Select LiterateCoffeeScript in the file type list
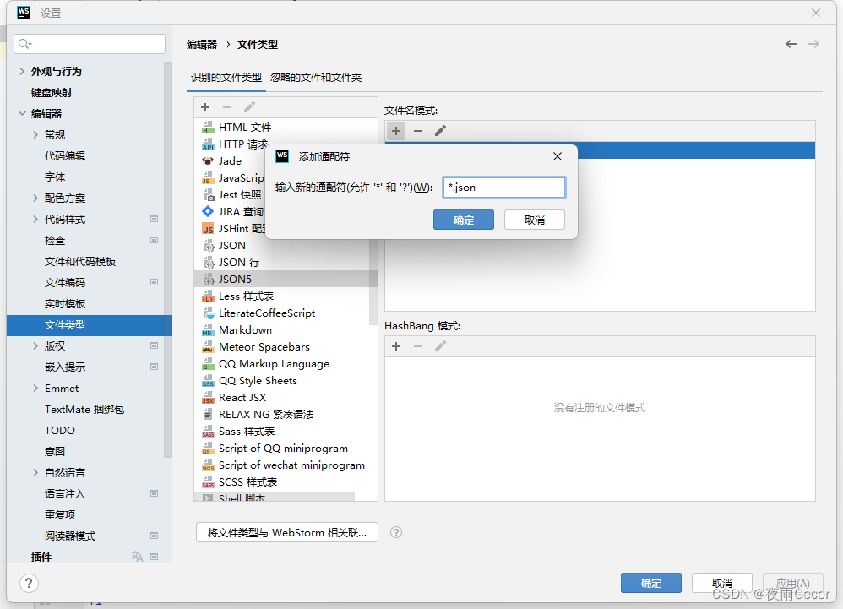 (283, 313)
